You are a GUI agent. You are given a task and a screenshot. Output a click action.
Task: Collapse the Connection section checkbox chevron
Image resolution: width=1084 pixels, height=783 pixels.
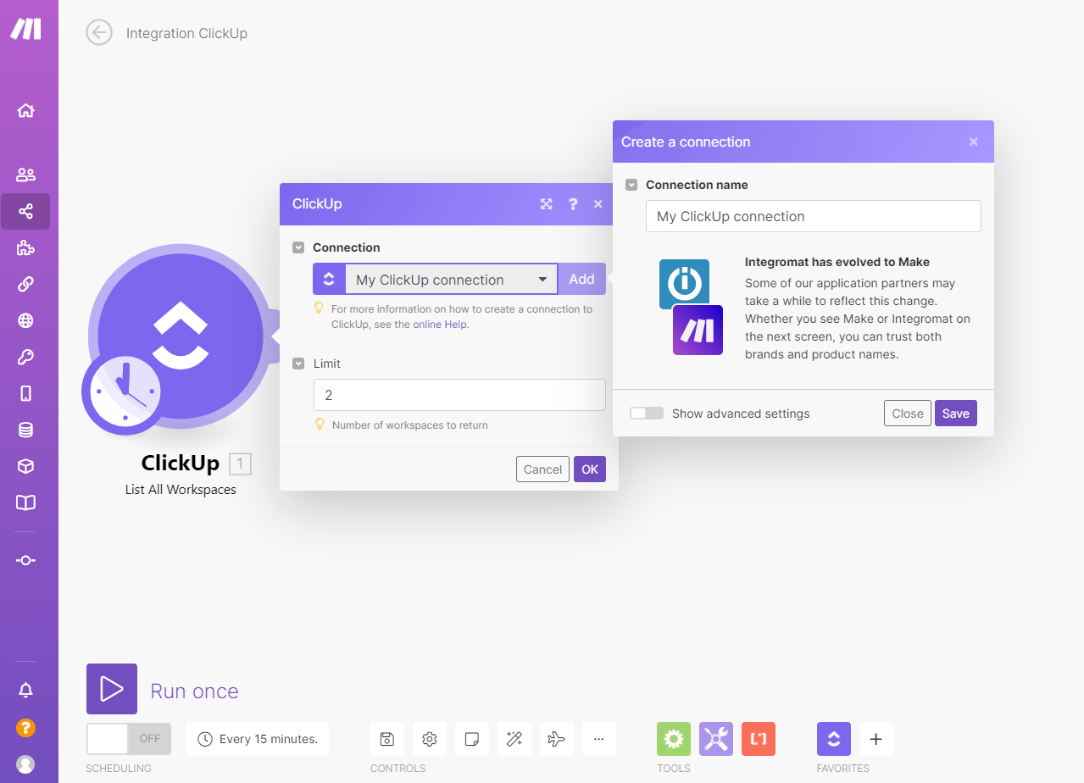(298, 247)
